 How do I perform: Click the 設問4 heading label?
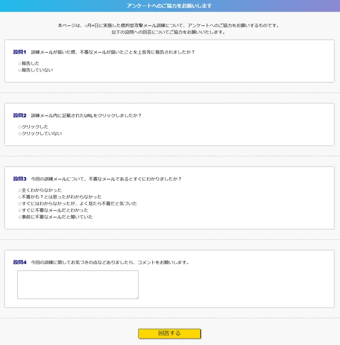coord(20,262)
